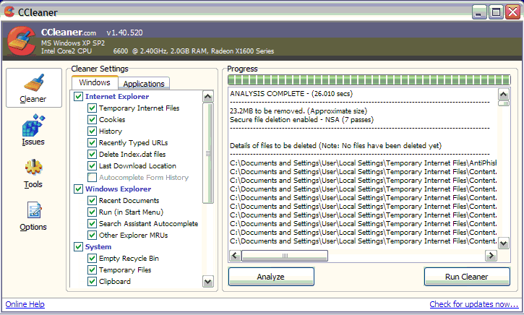Switch to the Applications tab
The height and width of the screenshot is (315, 524).
(144, 84)
